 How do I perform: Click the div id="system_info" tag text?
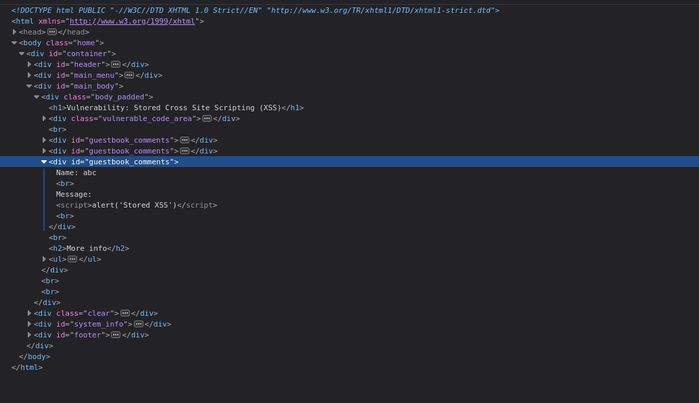[83, 324]
